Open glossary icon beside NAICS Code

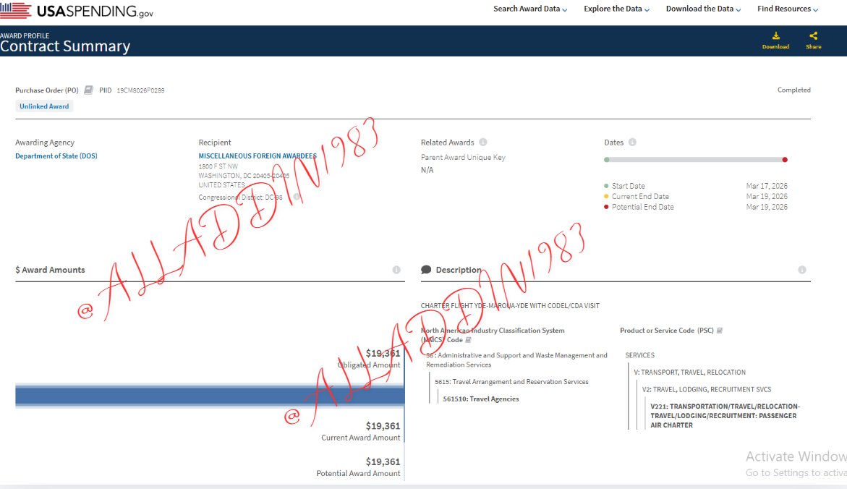468,340
